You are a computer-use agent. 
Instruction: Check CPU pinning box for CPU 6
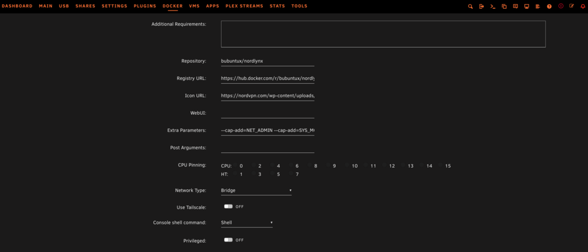[291, 166]
